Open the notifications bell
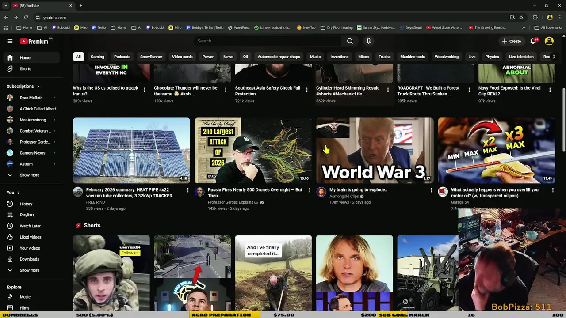 pyautogui.click(x=533, y=41)
